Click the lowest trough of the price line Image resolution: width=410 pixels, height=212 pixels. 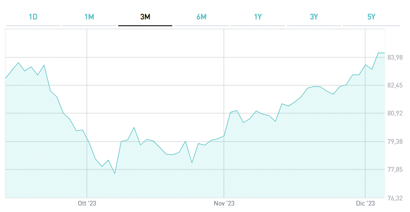(x=115, y=173)
